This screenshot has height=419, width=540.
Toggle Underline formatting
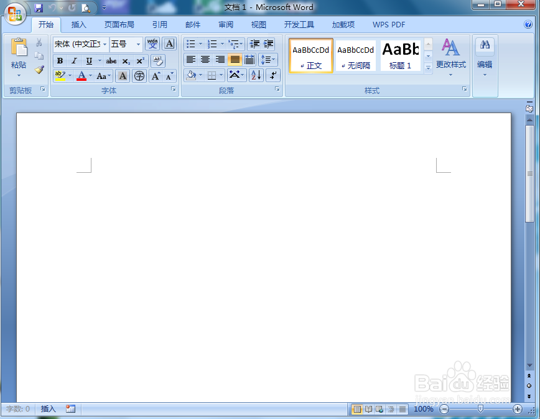(x=89, y=61)
